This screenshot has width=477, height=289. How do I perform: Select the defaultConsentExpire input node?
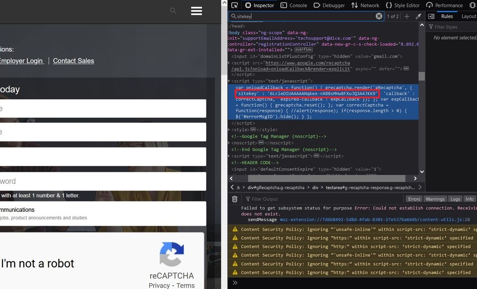pos(306,169)
